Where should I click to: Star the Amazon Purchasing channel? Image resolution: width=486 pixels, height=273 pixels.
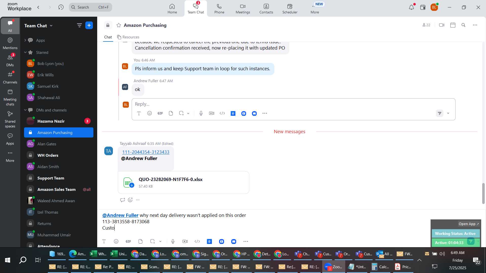click(x=118, y=25)
